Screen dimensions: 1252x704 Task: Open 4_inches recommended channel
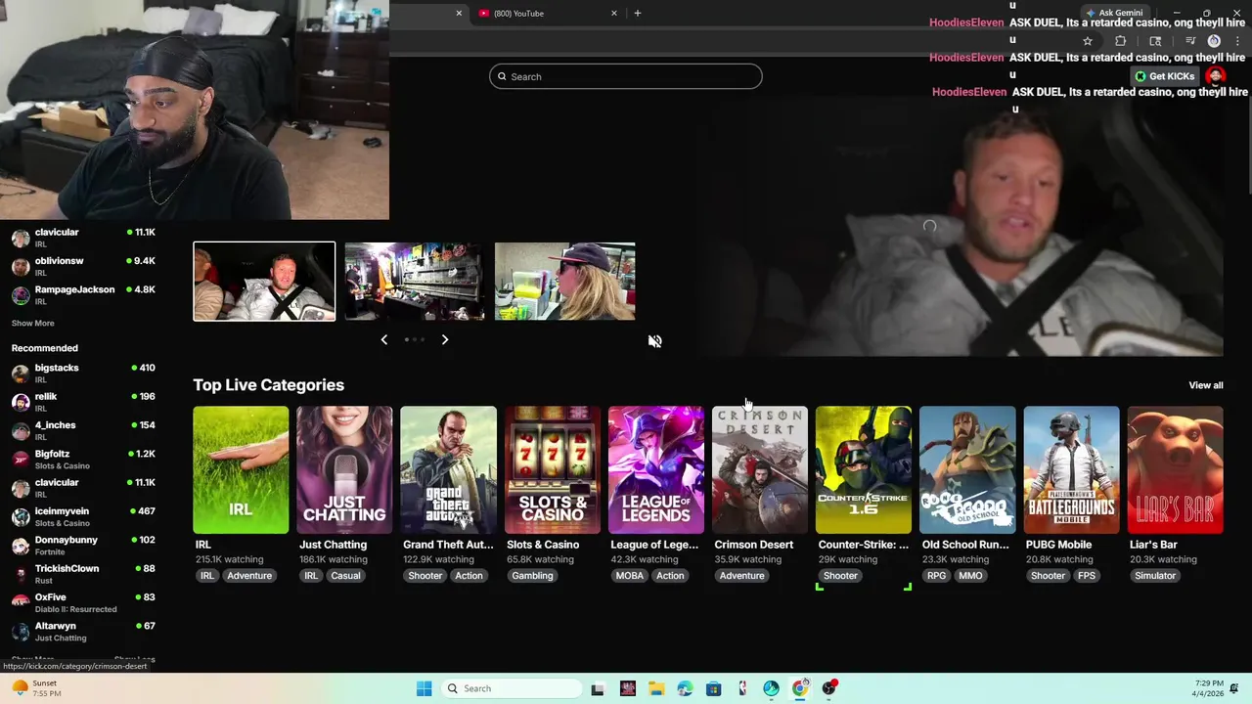[83, 430]
